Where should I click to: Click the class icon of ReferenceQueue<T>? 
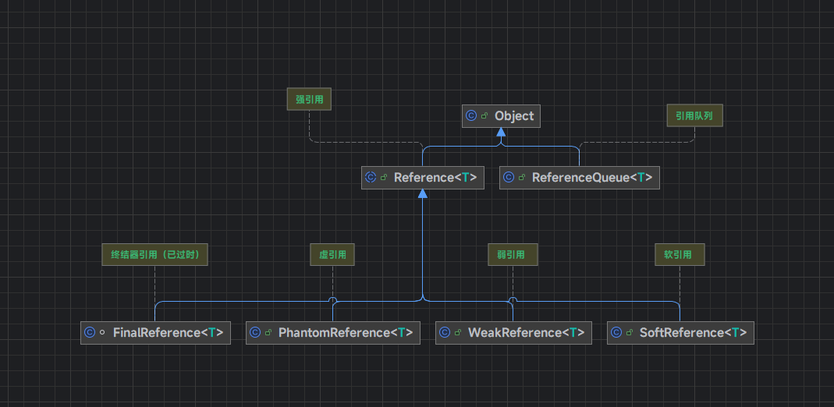[509, 178]
